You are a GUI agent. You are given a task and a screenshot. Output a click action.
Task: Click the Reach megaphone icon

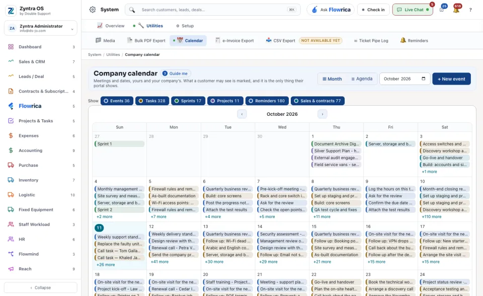click(x=11, y=269)
